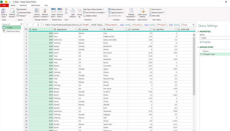Viewport: 230px width, 131px height.
Task: Cancel the formula with the X icon
Action: (x=27, y=25)
